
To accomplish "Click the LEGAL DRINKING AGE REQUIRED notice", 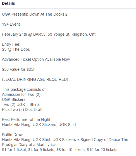I will click(x=35, y=80).
